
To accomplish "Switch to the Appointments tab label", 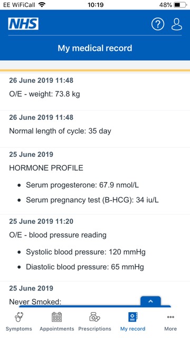I will [57, 328].
